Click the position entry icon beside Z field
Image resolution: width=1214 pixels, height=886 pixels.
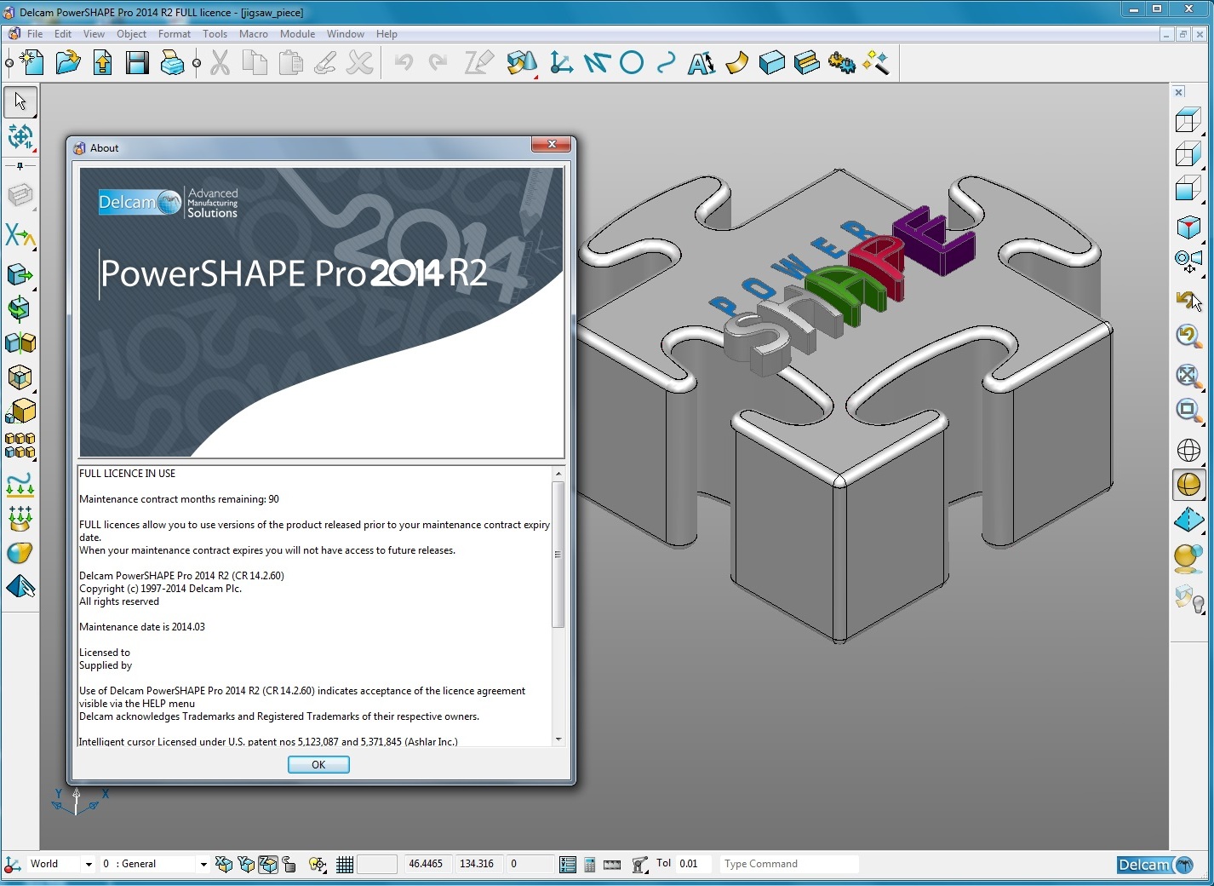[568, 865]
